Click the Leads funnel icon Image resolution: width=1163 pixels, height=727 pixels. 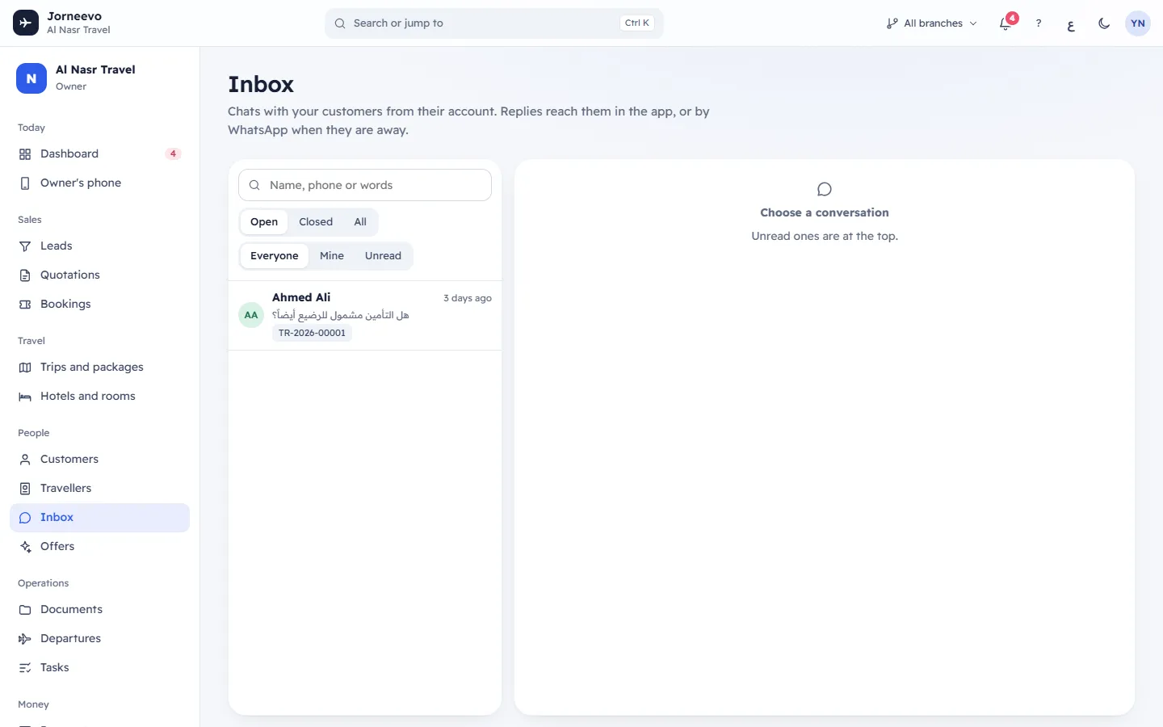pyautogui.click(x=25, y=246)
